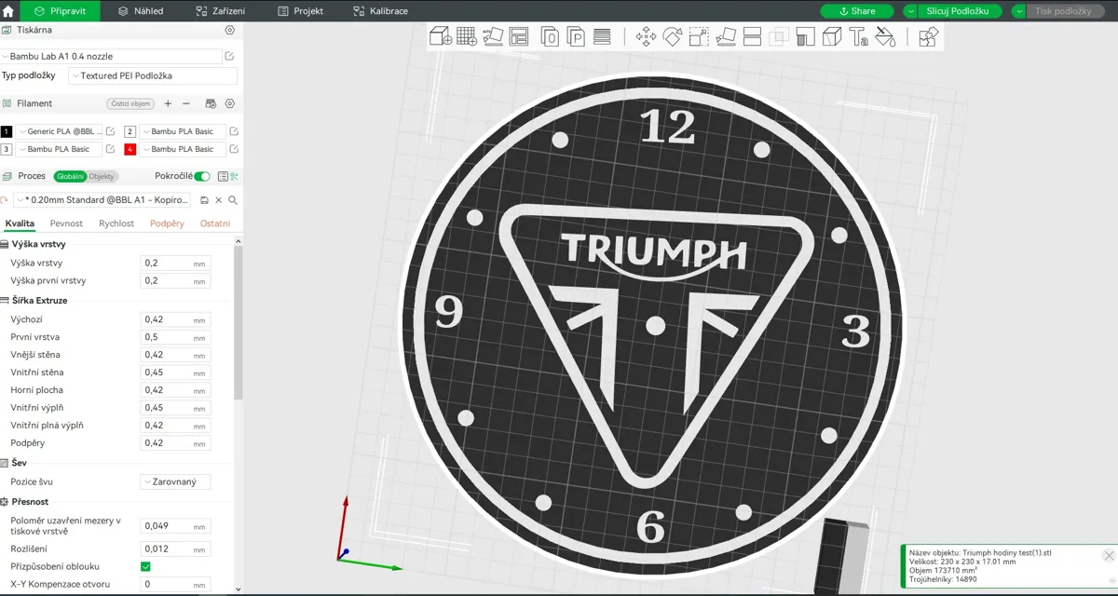1118x596 pixels.
Task: Select the Rotate tool
Action: [x=673, y=36]
